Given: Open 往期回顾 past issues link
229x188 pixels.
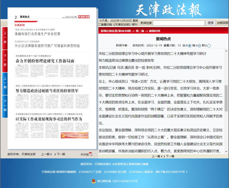Looking at the screenshot, I should (x=222, y=23).
